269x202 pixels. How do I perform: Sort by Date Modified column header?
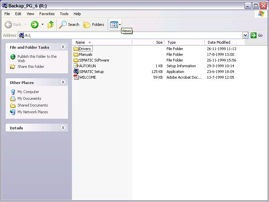pyautogui.click(x=225, y=42)
